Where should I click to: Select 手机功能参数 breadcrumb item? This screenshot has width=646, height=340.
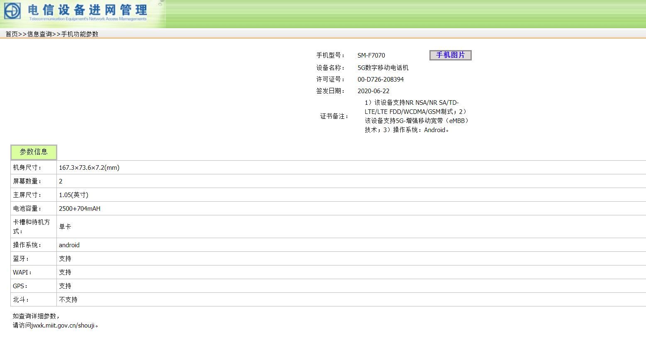tap(80, 34)
